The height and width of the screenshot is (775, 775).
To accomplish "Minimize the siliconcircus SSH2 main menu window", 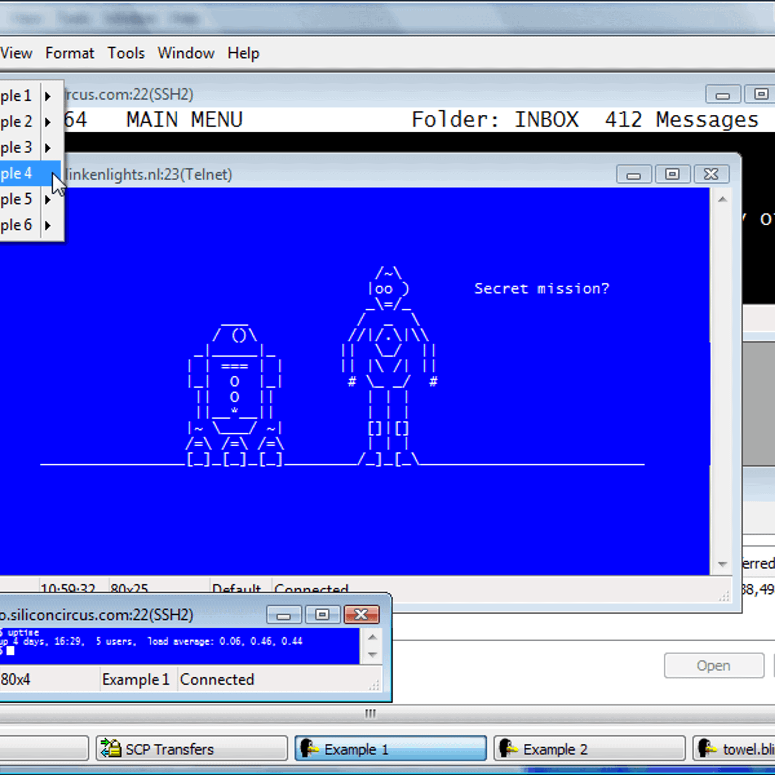I will pyautogui.click(x=722, y=94).
